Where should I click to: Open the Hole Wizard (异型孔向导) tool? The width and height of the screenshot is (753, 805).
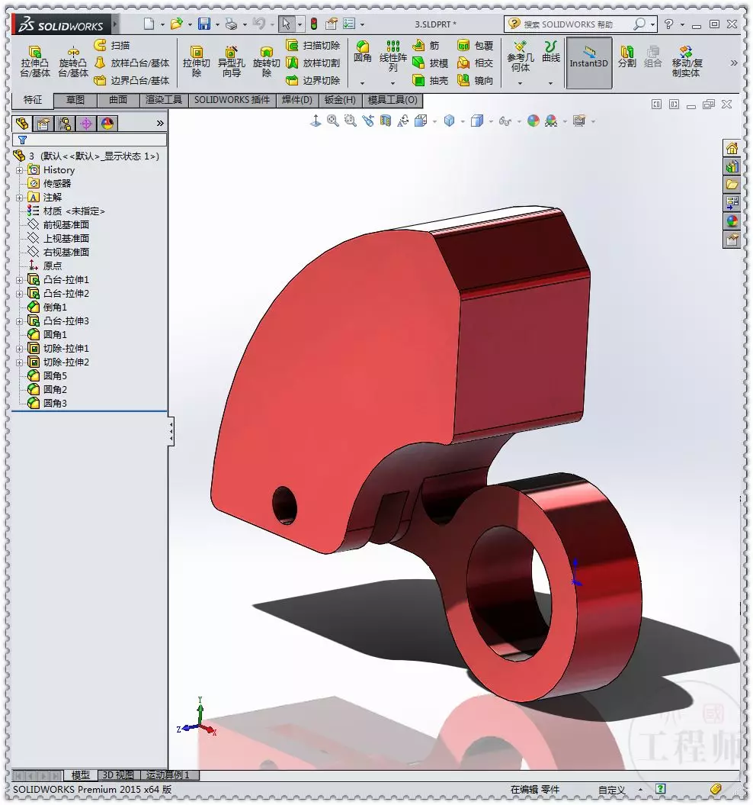point(232,62)
